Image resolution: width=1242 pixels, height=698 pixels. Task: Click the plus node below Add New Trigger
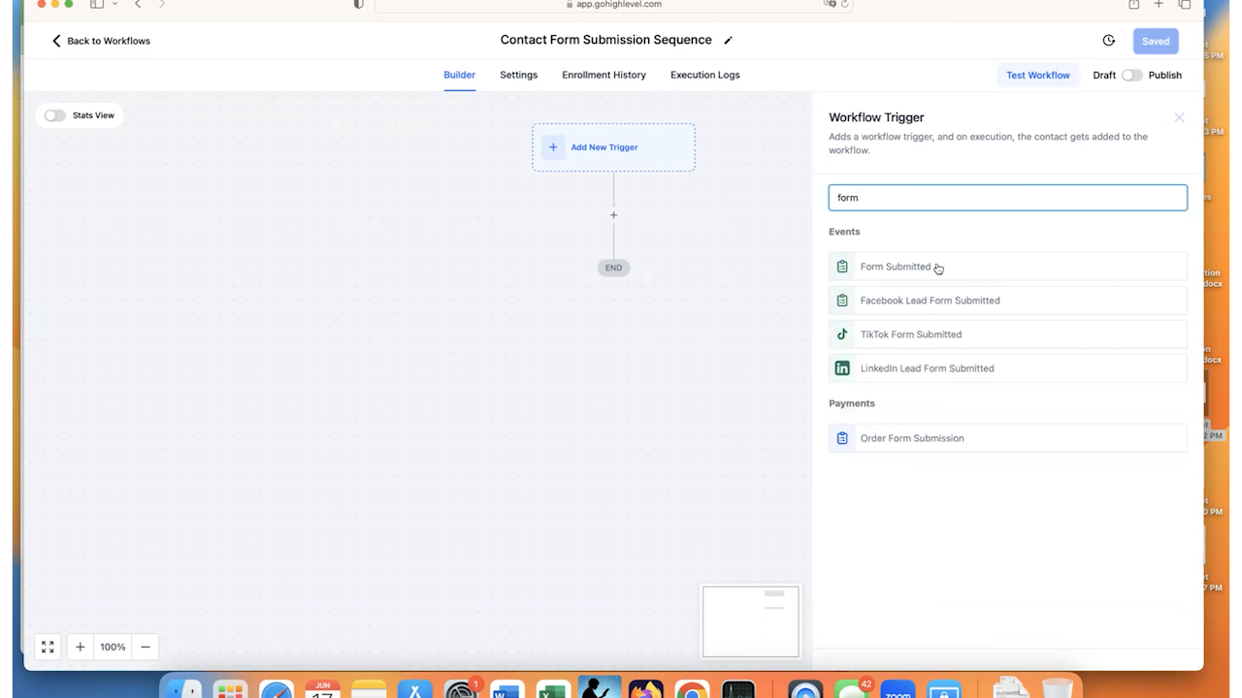tap(613, 214)
